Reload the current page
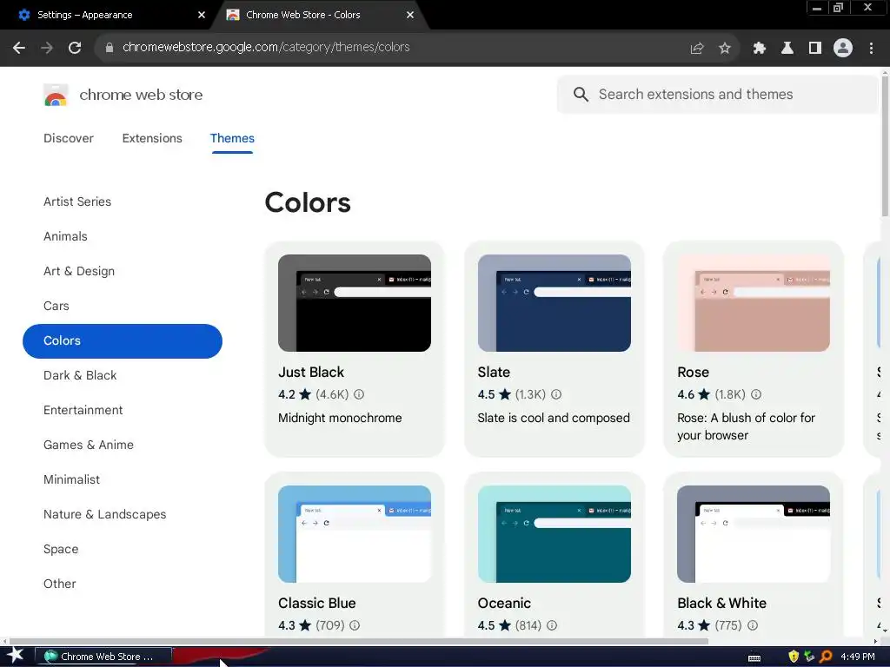 coord(75,48)
